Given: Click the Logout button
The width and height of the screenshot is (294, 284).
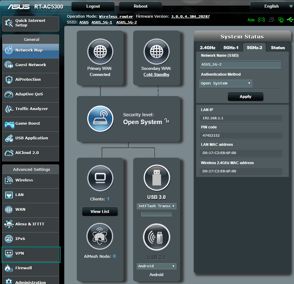Looking at the screenshot, I should click(x=93, y=6).
